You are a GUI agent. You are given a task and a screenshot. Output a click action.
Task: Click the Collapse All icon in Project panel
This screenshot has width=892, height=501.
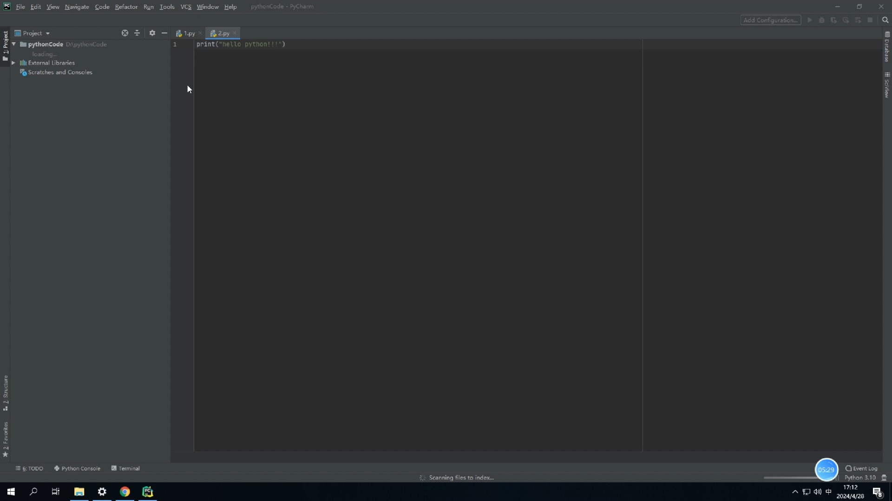137,33
